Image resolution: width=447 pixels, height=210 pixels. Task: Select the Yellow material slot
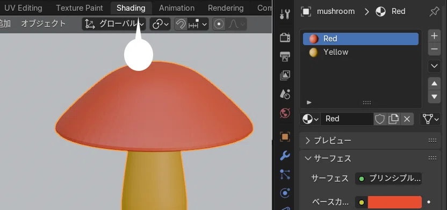[x=361, y=52]
